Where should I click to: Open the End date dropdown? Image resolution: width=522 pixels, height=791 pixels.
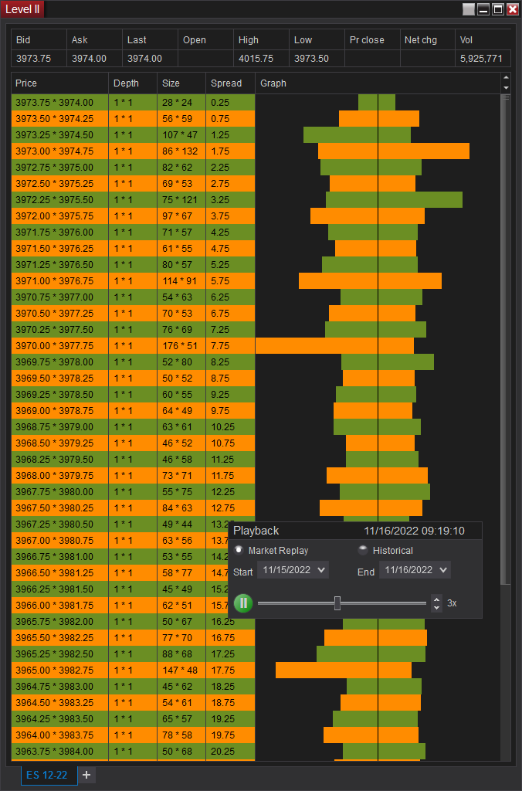pyautogui.click(x=415, y=570)
